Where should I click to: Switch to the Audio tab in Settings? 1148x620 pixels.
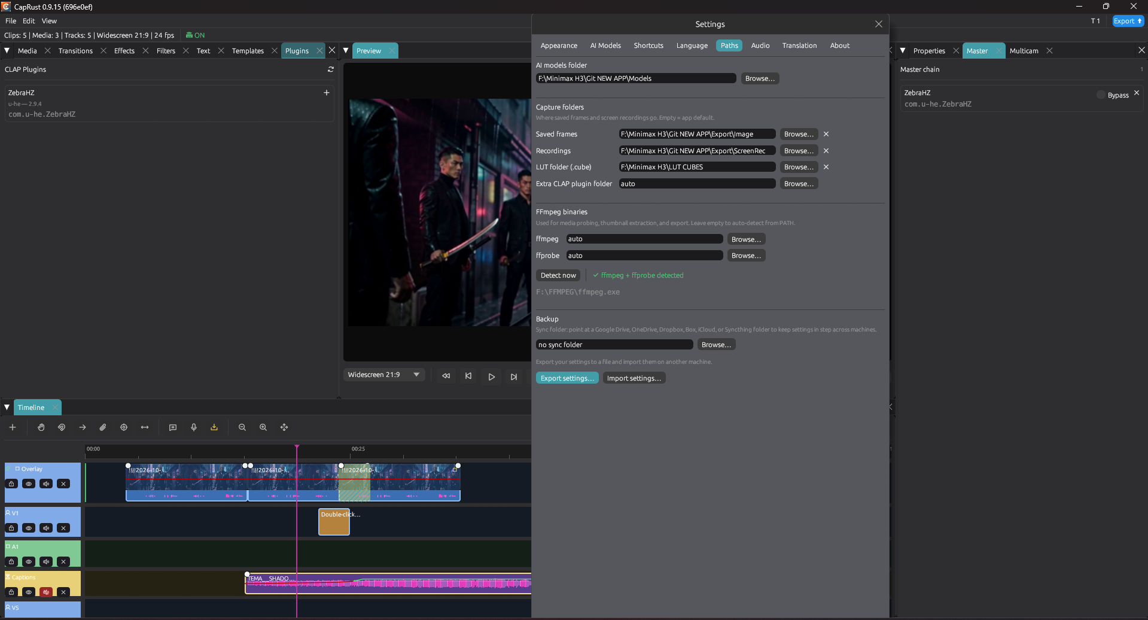[x=760, y=45]
